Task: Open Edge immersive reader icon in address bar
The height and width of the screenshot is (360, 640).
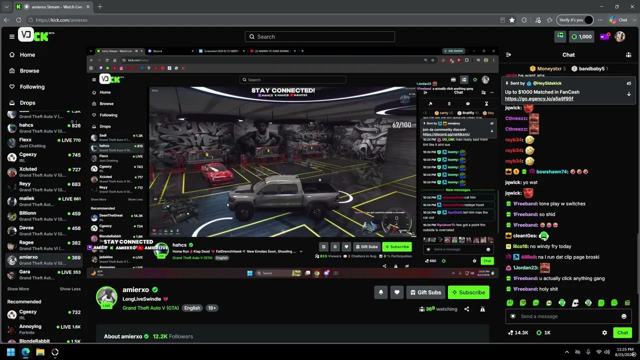Action: click(x=502, y=20)
